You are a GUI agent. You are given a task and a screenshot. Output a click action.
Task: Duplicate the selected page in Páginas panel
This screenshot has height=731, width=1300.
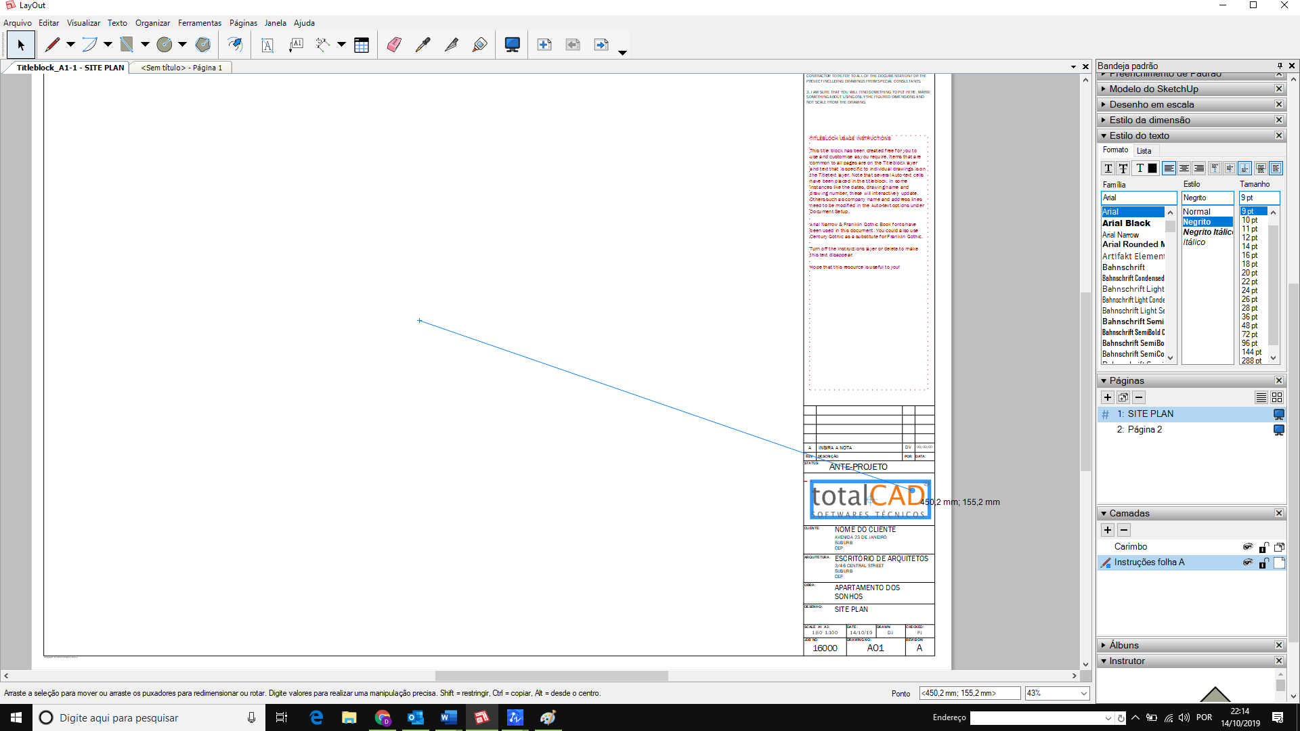[x=1123, y=397]
